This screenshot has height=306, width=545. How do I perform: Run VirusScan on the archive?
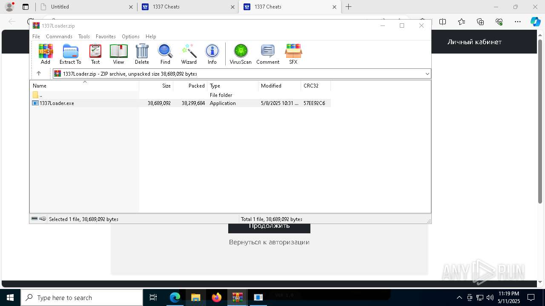(x=241, y=54)
